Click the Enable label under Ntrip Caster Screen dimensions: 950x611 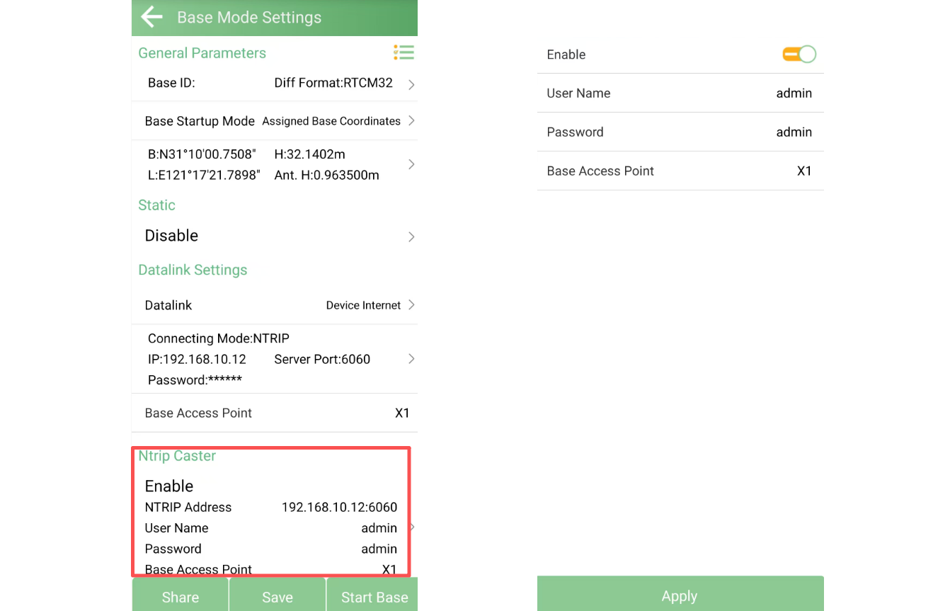tap(169, 486)
